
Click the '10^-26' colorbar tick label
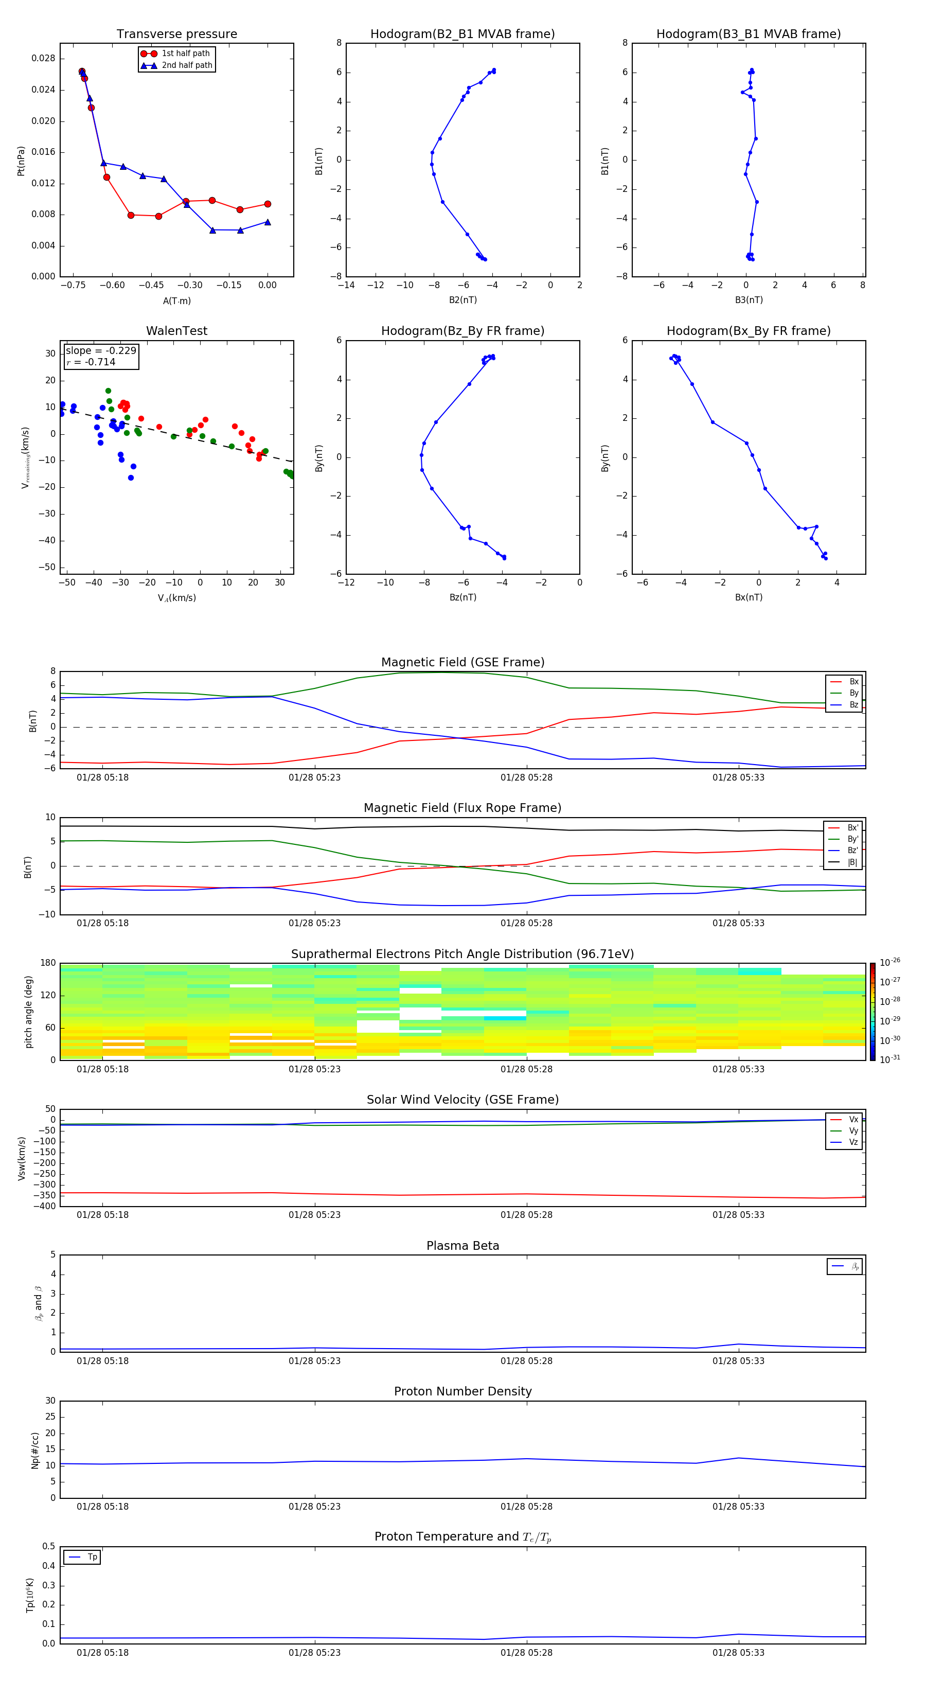click(x=890, y=962)
